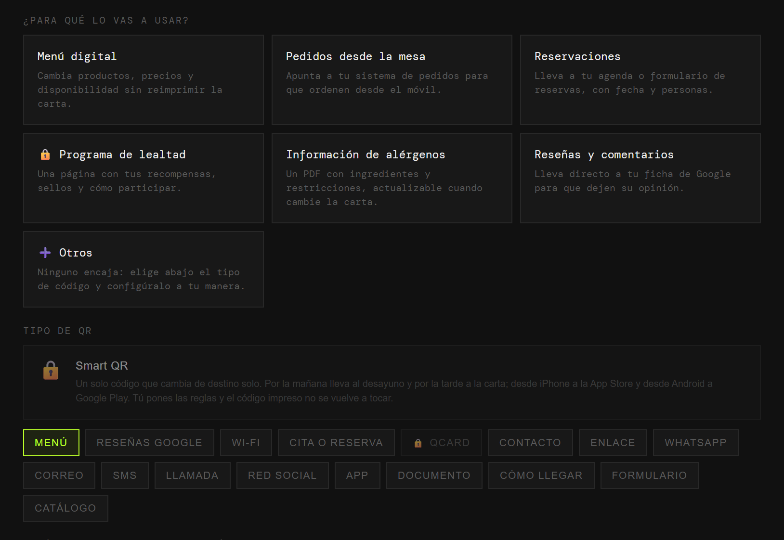Select the APP QR type
Image resolution: width=784 pixels, height=540 pixels.
click(357, 476)
